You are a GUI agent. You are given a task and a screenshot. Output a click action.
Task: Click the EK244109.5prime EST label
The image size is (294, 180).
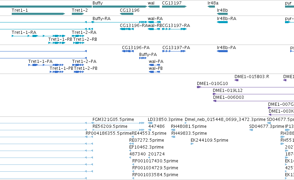click(x=209, y=140)
